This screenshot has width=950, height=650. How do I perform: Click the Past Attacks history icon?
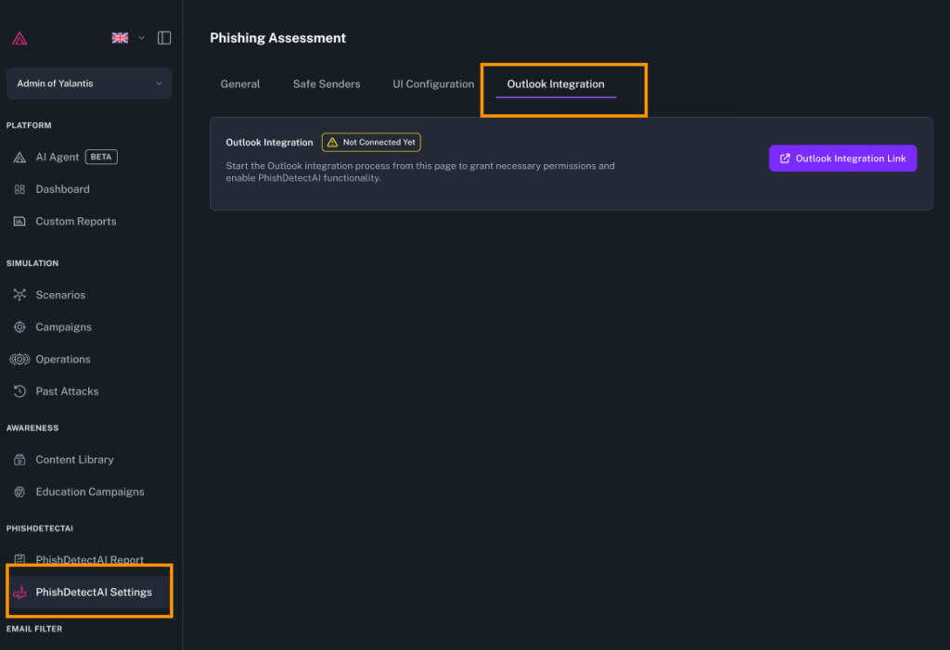(x=19, y=391)
